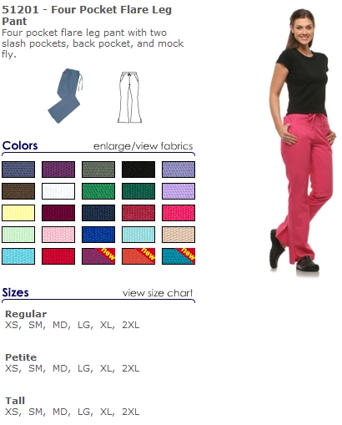Click the folded blue pant thumbnail
The image size is (342, 425).
66,96
